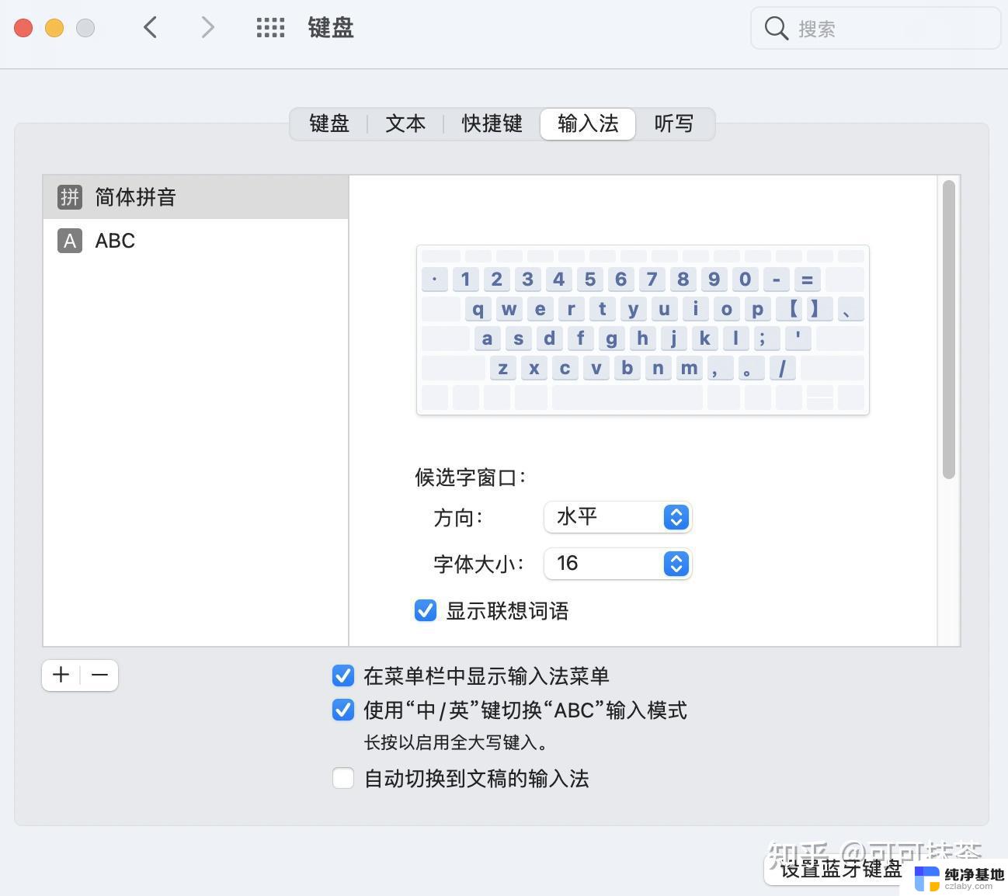Viewport: 1008px width, 896px height.
Task: Click the q key in keyboard preview
Action: (478, 309)
